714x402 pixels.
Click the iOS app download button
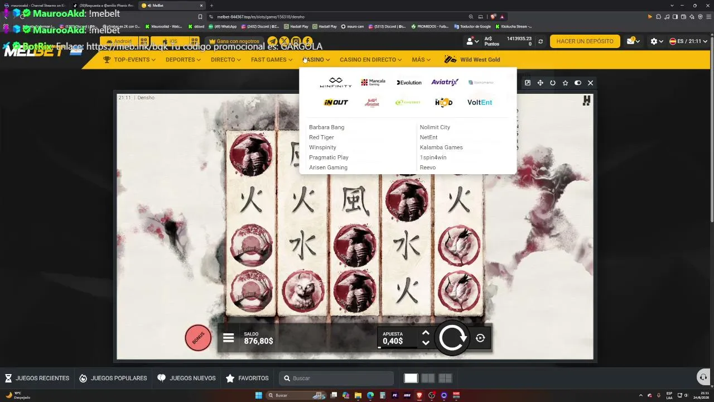coord(170,41)
